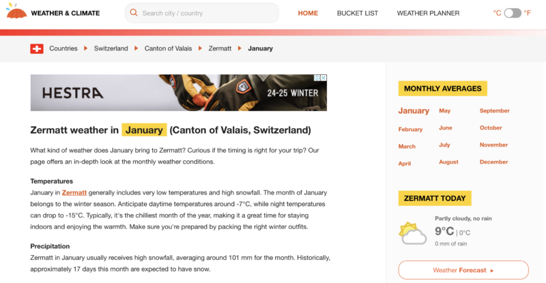Select February in monthly averages
The height and width of the screenshot is (283, 546).
click(x=410, y=130)
